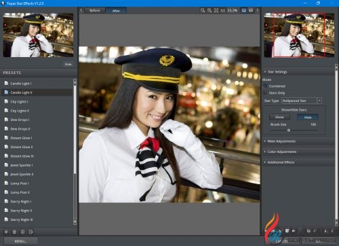The height and width of the screenshot is (246, 339).
Task: Click the Cancel button
Action: (x=281, y=241)
